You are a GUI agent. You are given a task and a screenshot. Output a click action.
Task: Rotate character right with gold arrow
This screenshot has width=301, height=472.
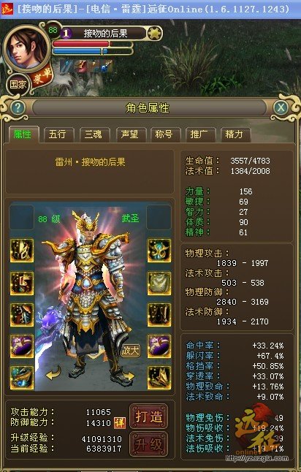[x=129, y=376]
